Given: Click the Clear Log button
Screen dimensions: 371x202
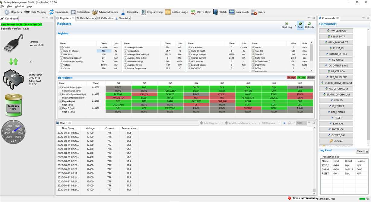Looking at the screenshot, I should 362,151.
